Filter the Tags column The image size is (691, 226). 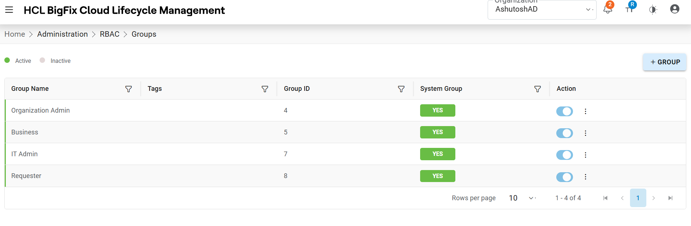click(x=265, y=89)
